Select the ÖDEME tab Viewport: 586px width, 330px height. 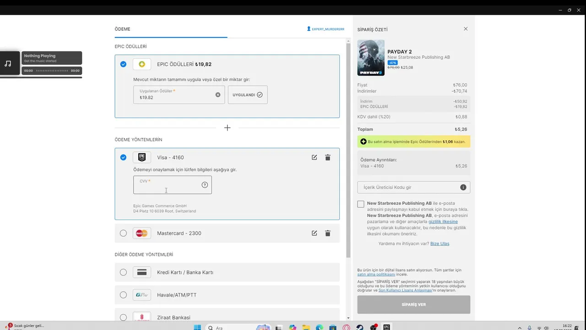click(123, 29)
